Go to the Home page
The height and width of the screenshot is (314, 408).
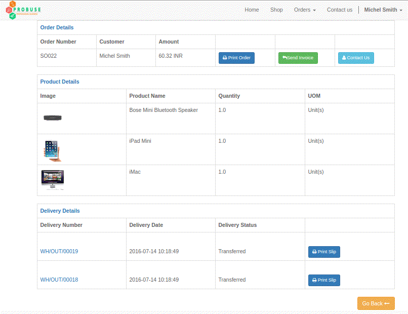click(252, 10)
